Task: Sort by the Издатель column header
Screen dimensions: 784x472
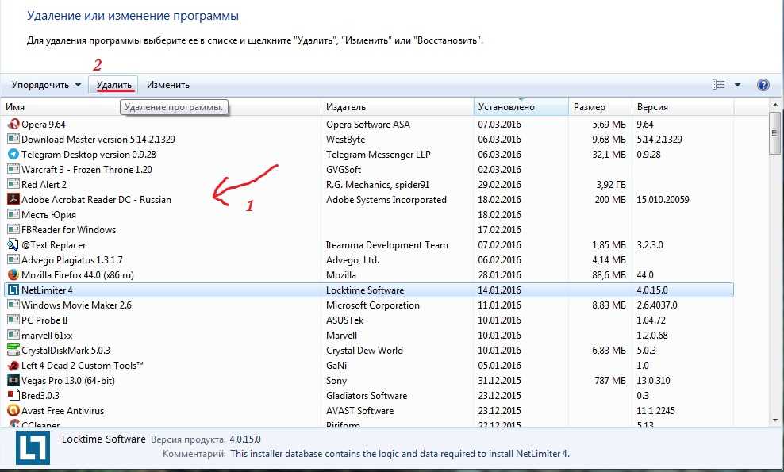Action: click(397, 106)
